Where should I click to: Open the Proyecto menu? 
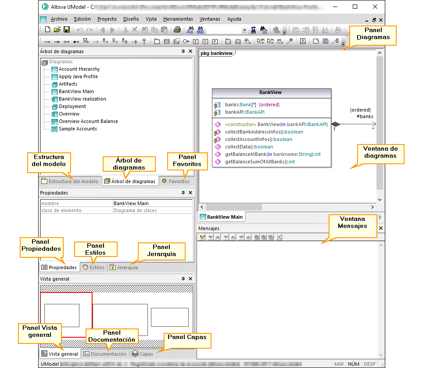tap(107, 19)
